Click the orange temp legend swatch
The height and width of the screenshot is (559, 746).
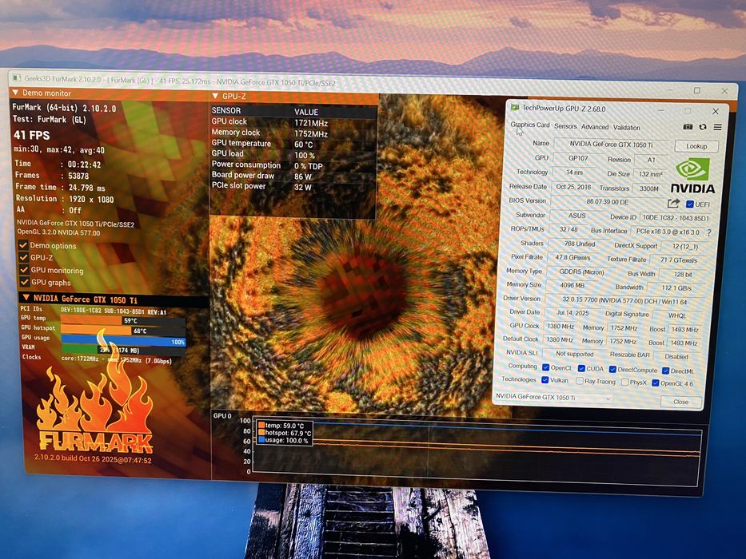[x=261, y=426]
